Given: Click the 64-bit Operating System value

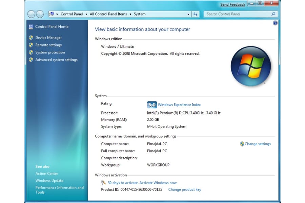Looking at the screenshot, I should point(166,127).
